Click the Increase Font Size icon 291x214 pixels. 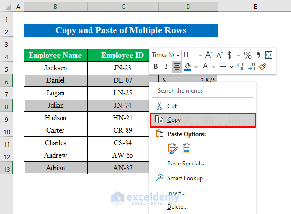(x=209, y=55)
